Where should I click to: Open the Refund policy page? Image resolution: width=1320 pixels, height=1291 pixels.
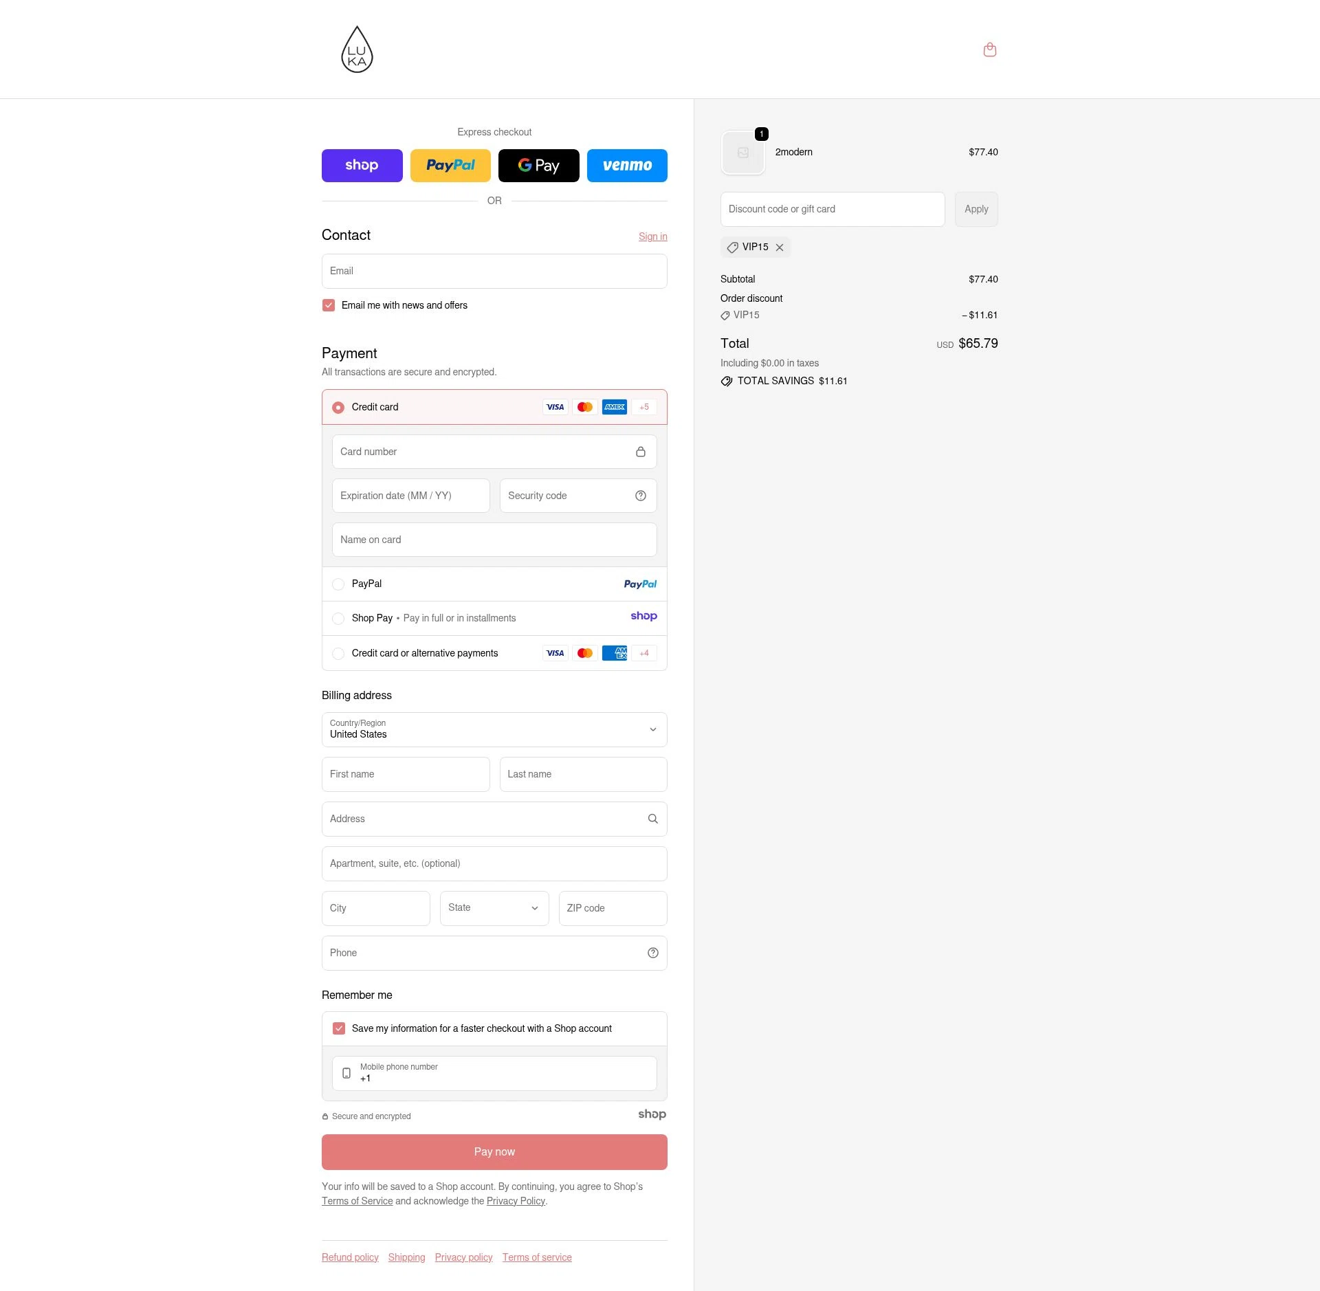(x=349, y=1257)
